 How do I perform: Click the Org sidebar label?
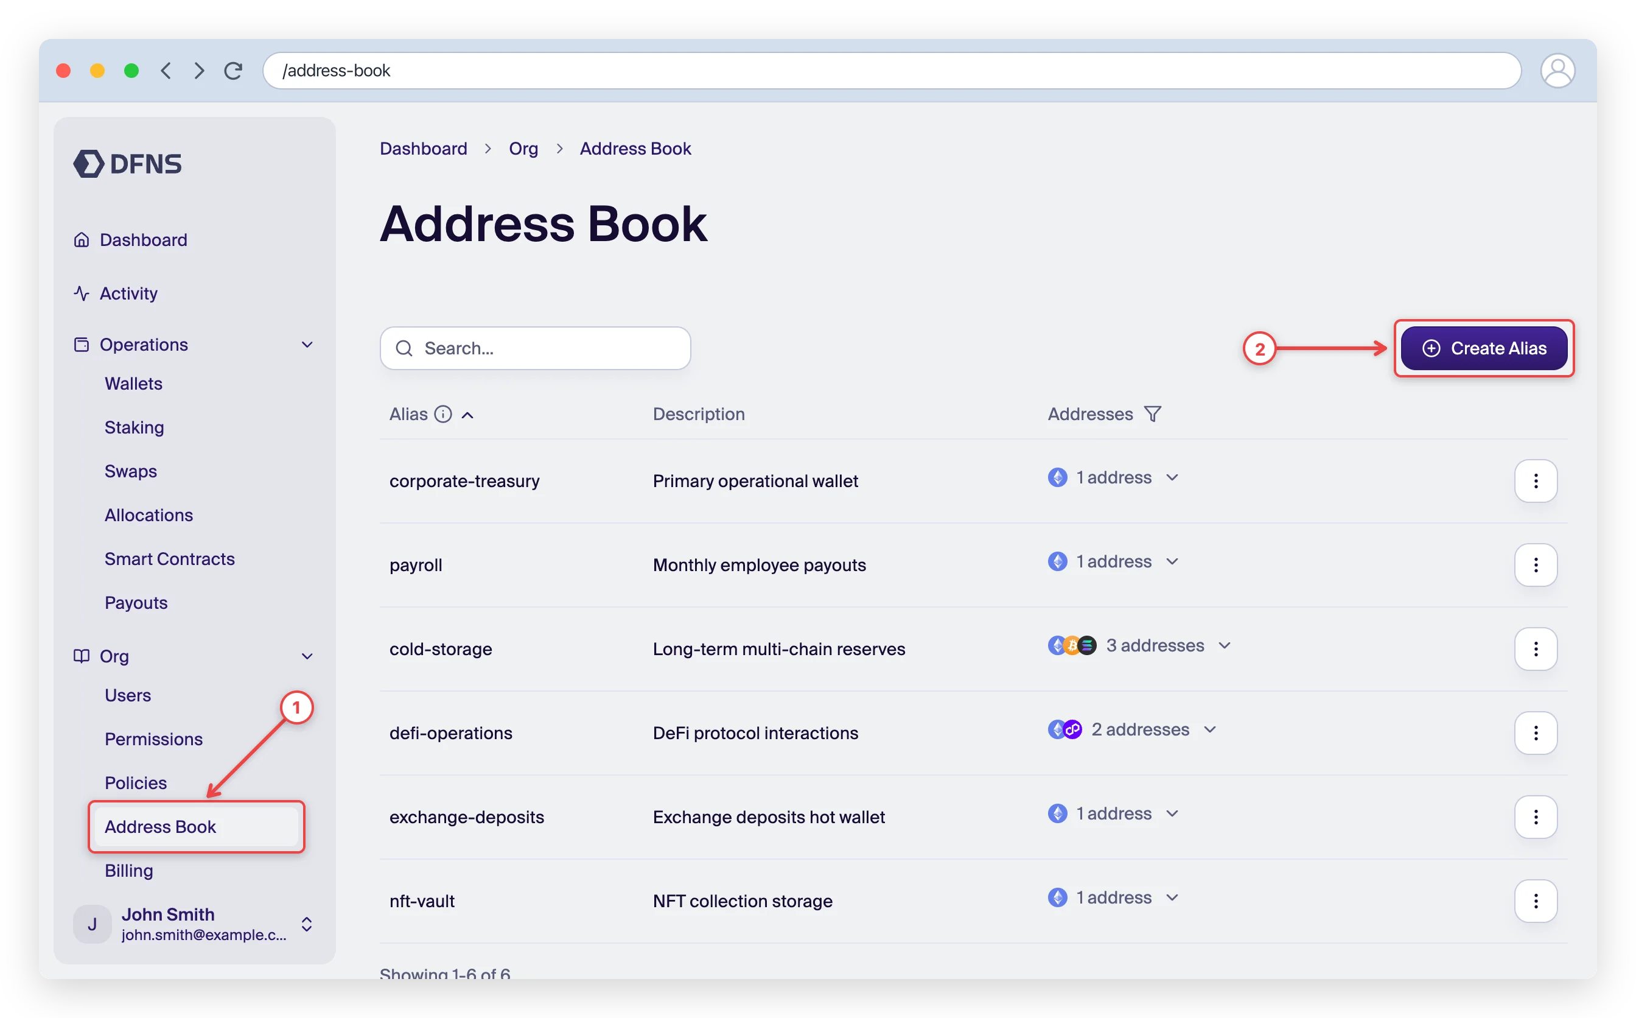click(114, 656)
